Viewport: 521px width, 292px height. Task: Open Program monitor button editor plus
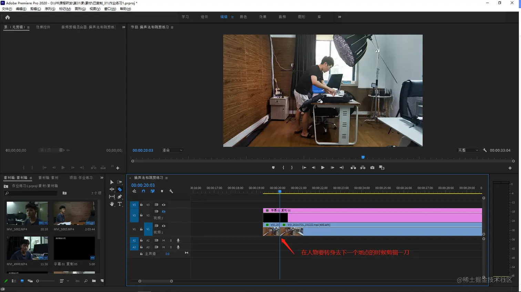tap(510, 168)
